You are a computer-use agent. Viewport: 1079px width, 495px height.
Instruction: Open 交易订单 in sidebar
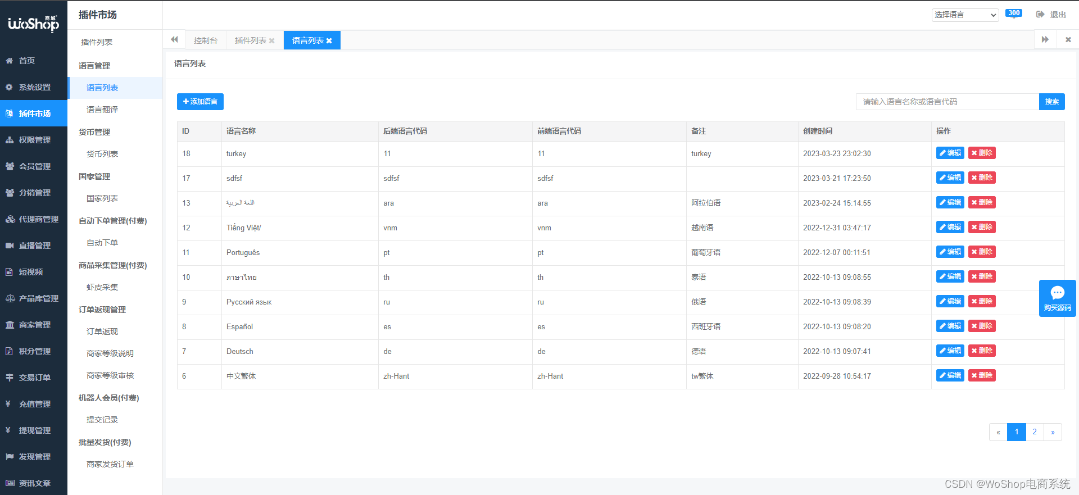pos(34,378)
